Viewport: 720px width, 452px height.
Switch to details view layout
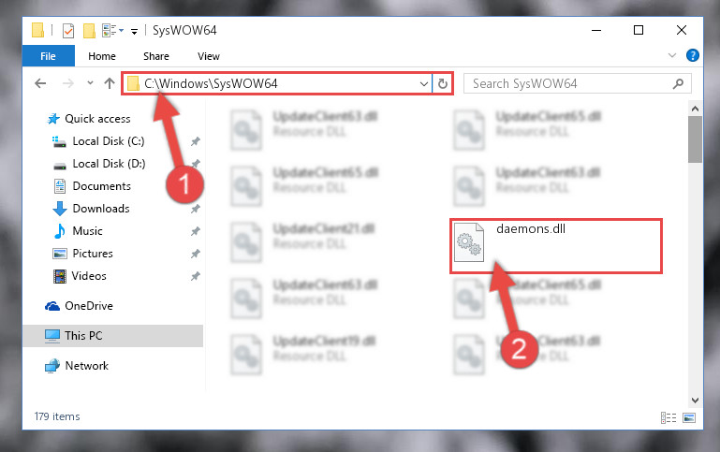(669, 417)
